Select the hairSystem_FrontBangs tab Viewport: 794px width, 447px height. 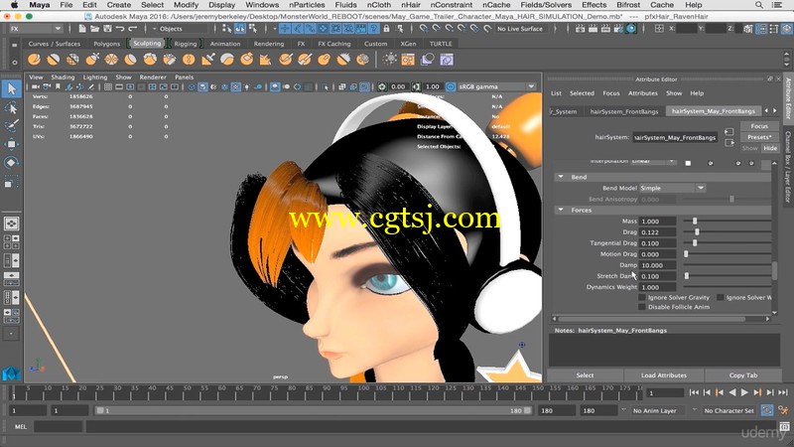[624, 111]
